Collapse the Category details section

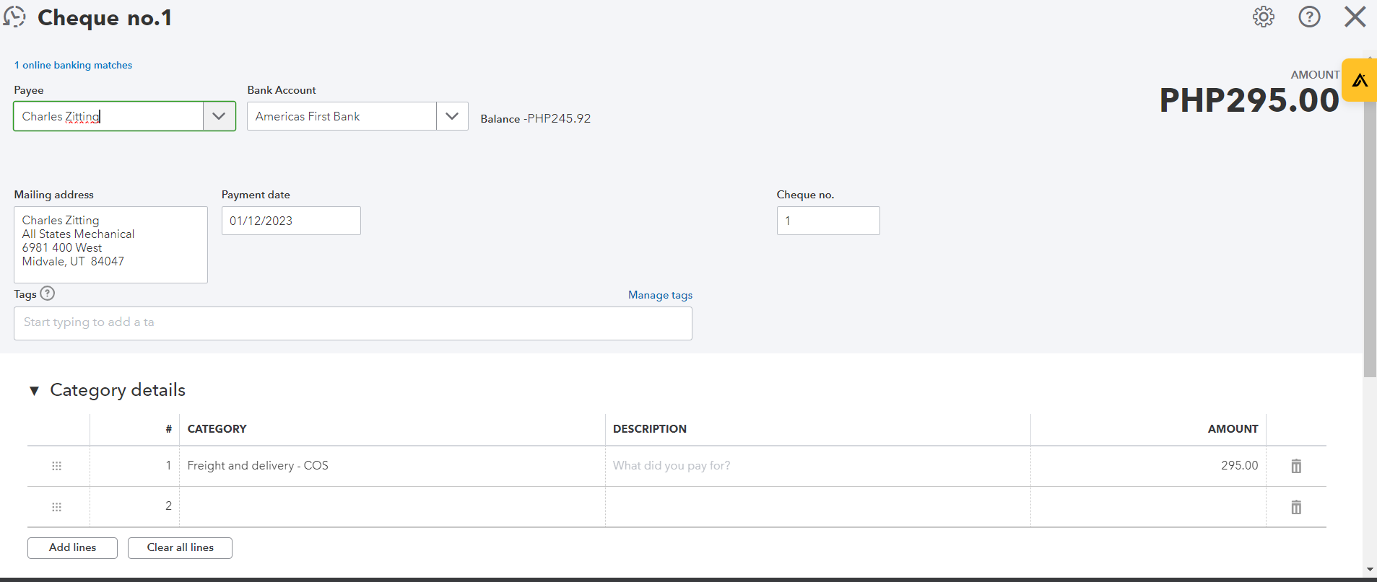[34, 391]
